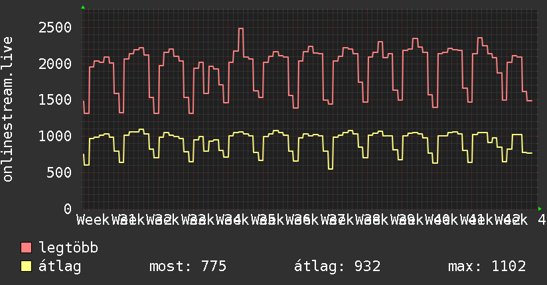This screenshot has height=285, width=547.
Task: Click the 500 y-axis label
Action: click(59, 172)
